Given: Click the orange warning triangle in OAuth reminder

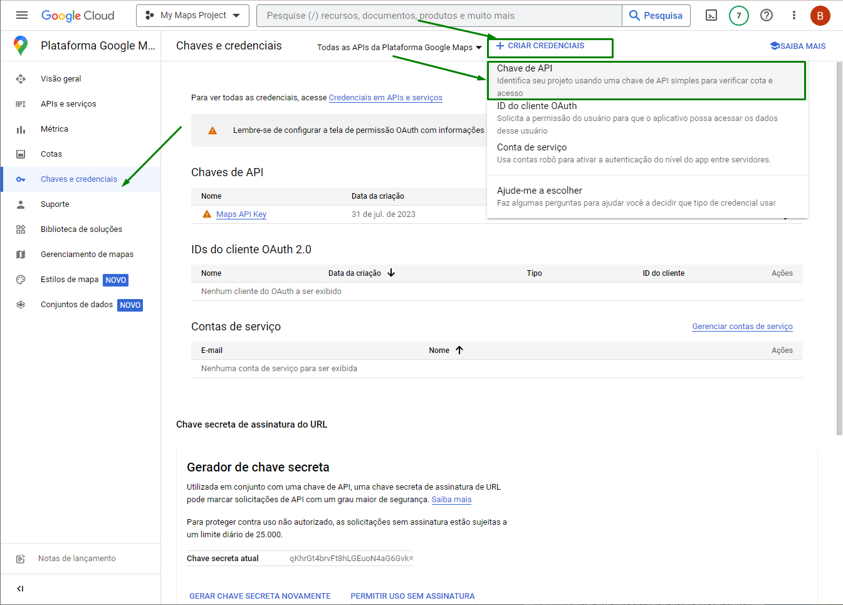Looking at the screenshot, I should pyautogui.click(x=212, y=130).
